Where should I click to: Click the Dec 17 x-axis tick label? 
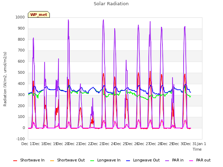pyautogui.click(x=27, y=144)
